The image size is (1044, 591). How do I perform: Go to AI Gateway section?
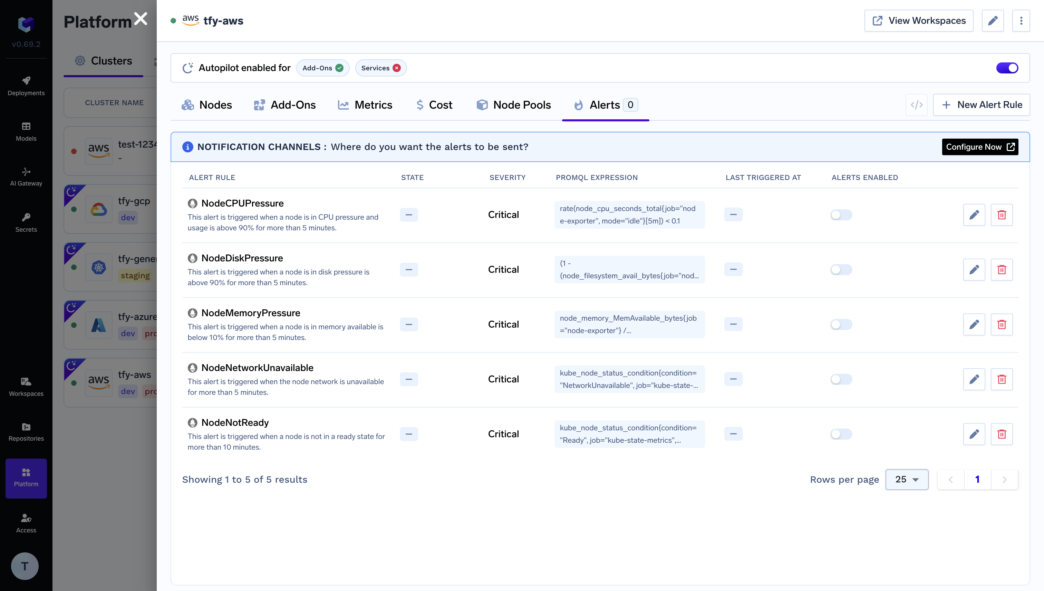tap(26, 177)
